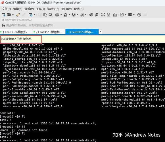Screen dimensions: 165x142
Task: Click the add-current-session arrow icon
Action: click(4, 25)
